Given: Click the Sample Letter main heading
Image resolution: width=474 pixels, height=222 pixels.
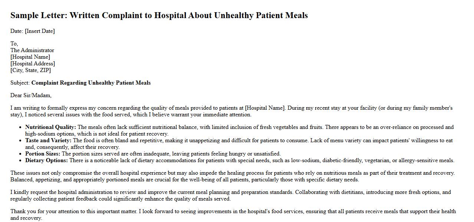Looking at the screenshot, I should (159, 16).
